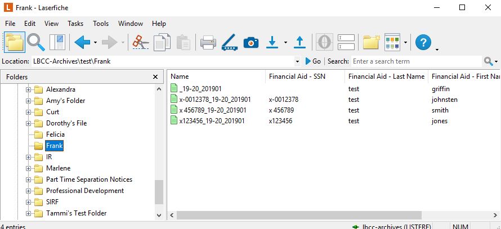Open the Window menu
The height and width of the screenshot is (229, 501).
pyautogui.click(x=130, y=24)
